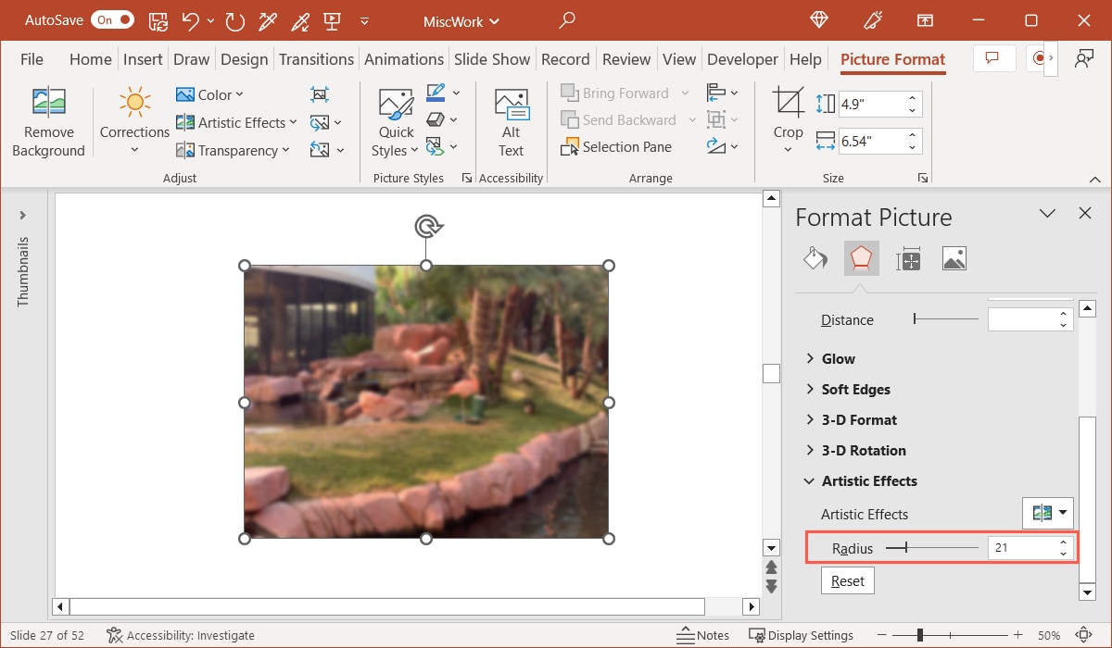1112x648 pixels.
Task: Click the Radius value input field
Action: pyautogui.click(x=1024, y=547)
